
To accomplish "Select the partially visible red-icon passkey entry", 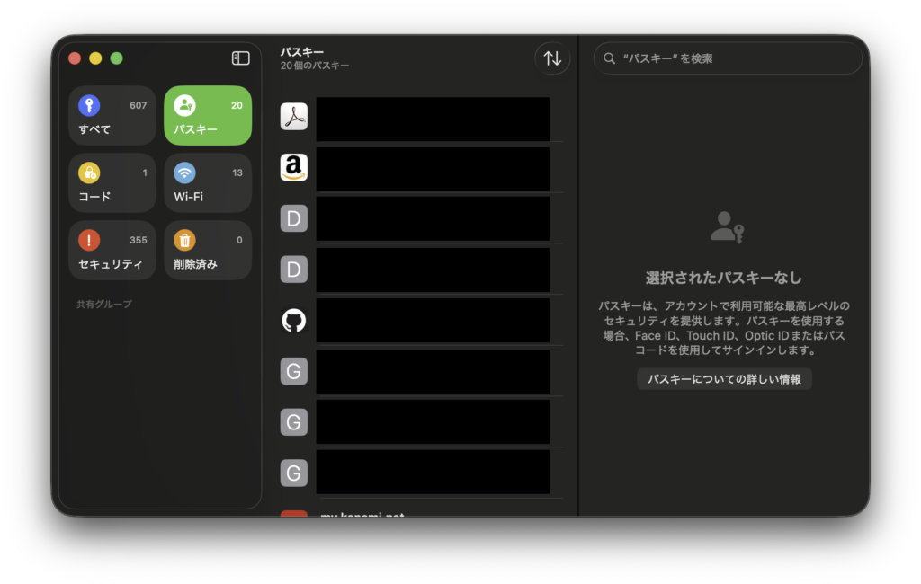I will (419, 512).
